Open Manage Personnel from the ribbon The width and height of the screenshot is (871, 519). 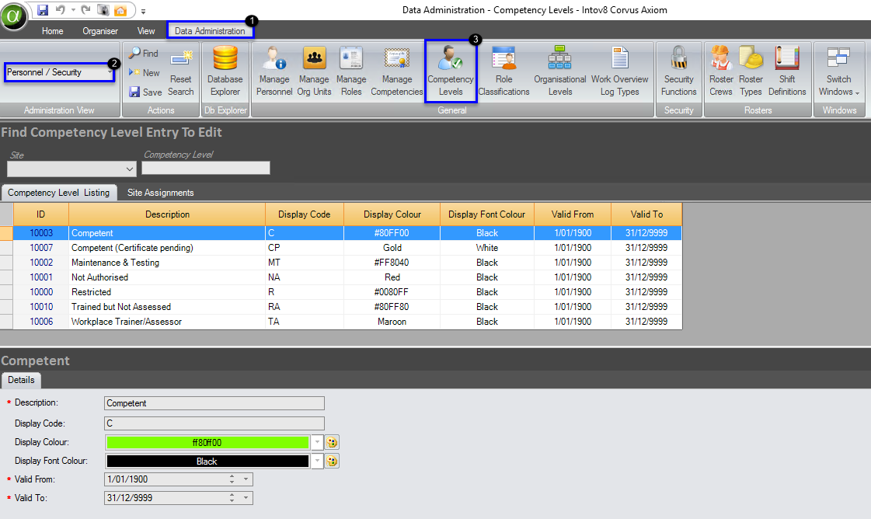274,71
